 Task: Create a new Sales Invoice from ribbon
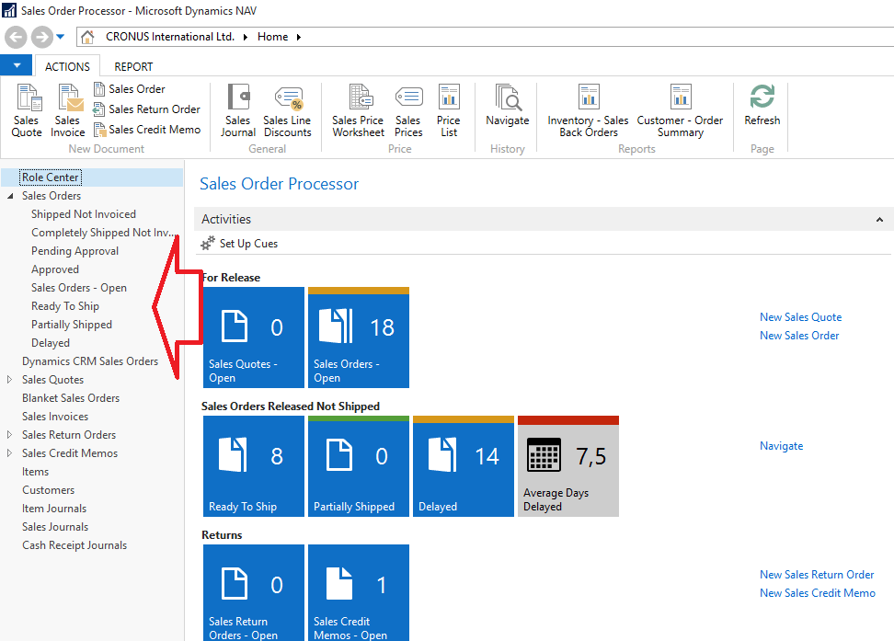[67, 99]
